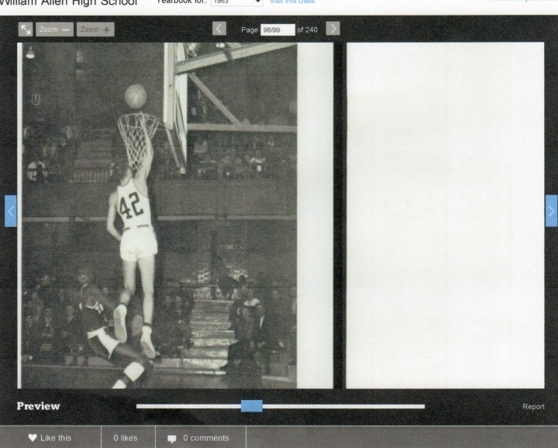Go to previous page using top arrow

219,29
